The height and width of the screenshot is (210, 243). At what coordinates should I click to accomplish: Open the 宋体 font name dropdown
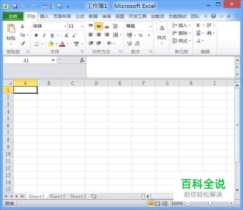pyautogui.click(x=65, y=27)
